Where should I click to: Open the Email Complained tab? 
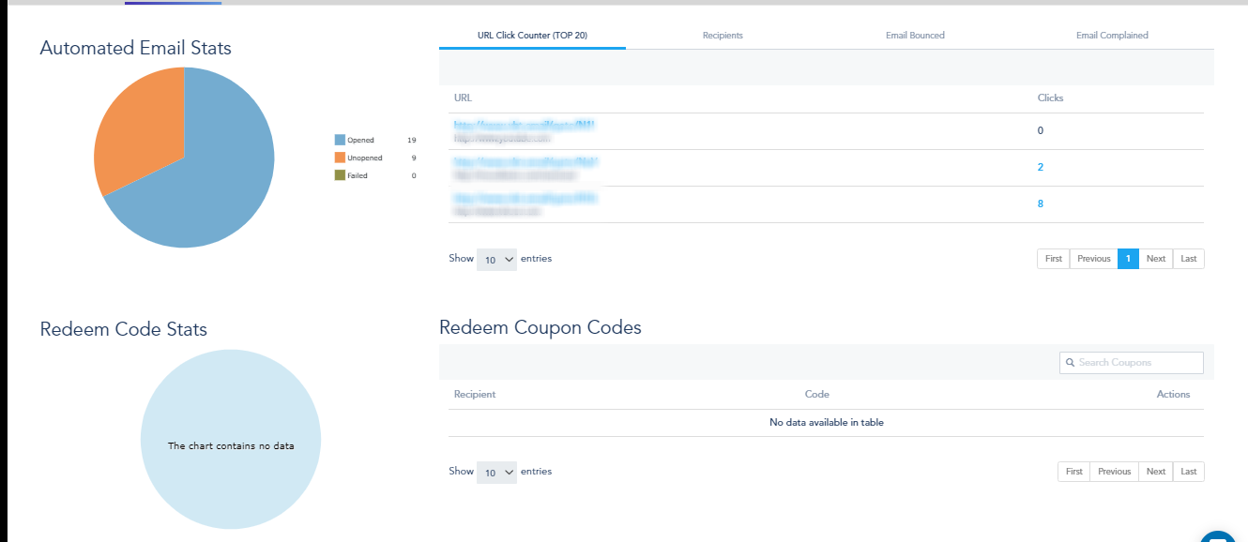[x=1112, y=36]
